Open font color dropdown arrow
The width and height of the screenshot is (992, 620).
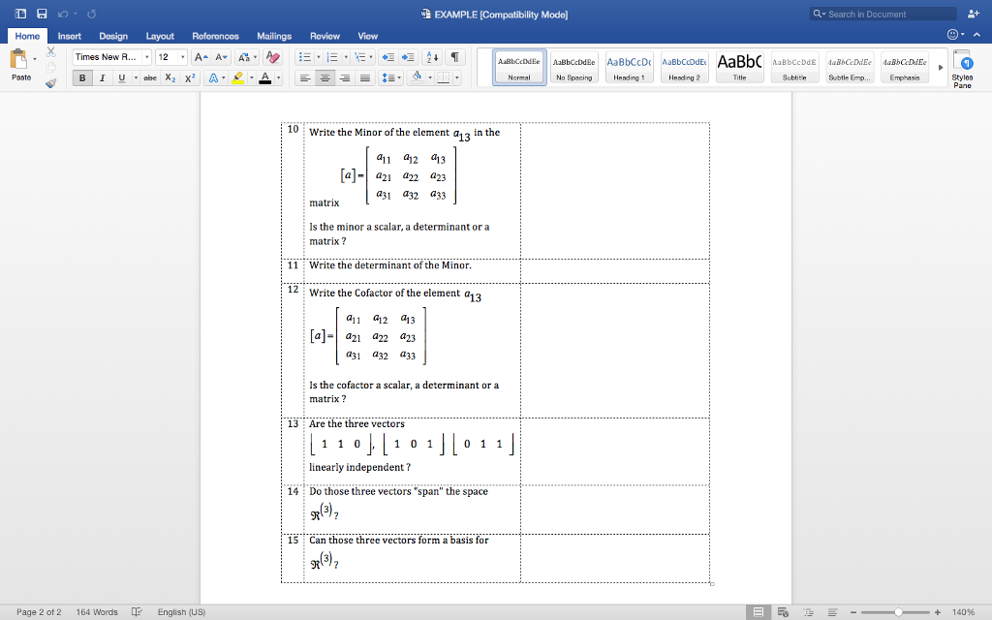pos(278,77)
